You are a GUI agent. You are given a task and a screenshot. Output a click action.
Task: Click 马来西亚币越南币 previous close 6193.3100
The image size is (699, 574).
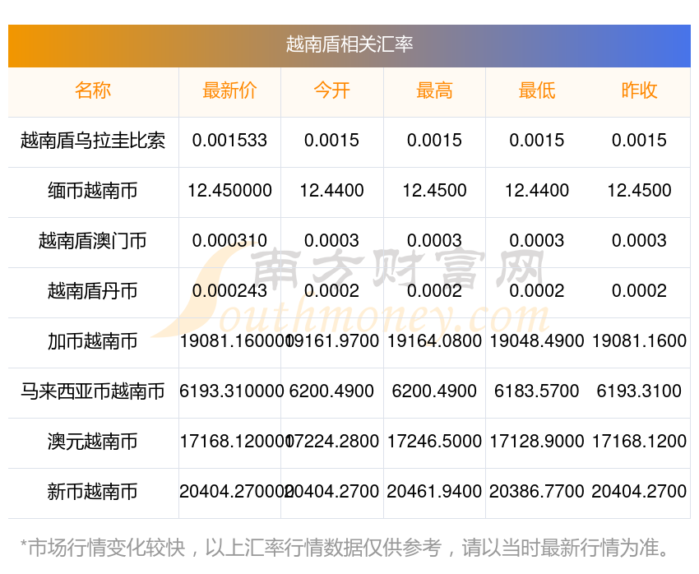click(639, 391)
